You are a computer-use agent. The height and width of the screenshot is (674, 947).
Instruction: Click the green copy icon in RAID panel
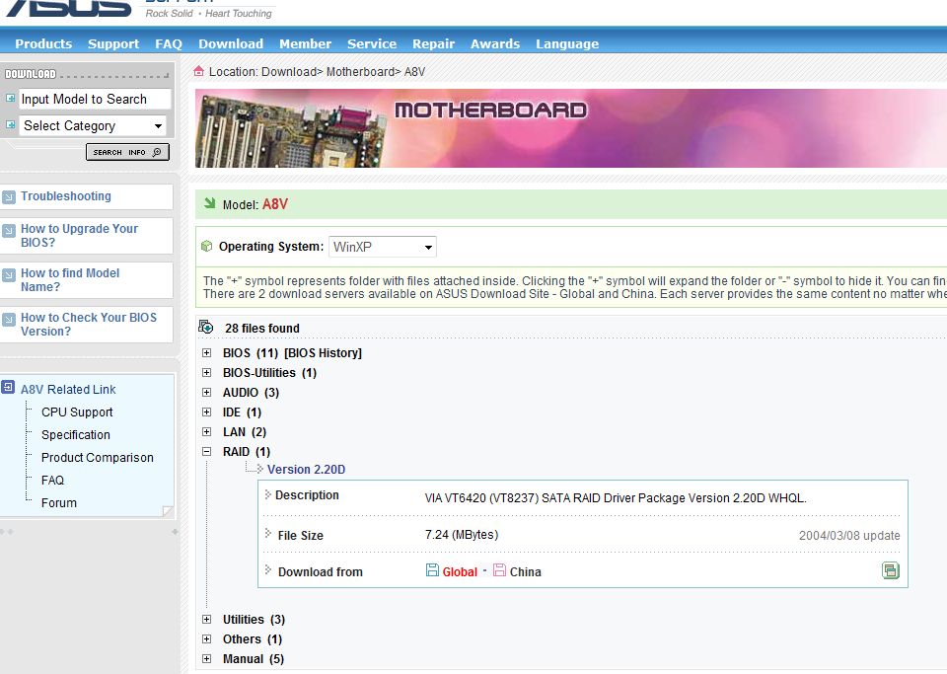pos(890,570)
